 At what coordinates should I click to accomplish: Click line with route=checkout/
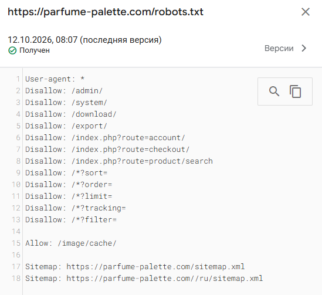click(x=107, y=149)
